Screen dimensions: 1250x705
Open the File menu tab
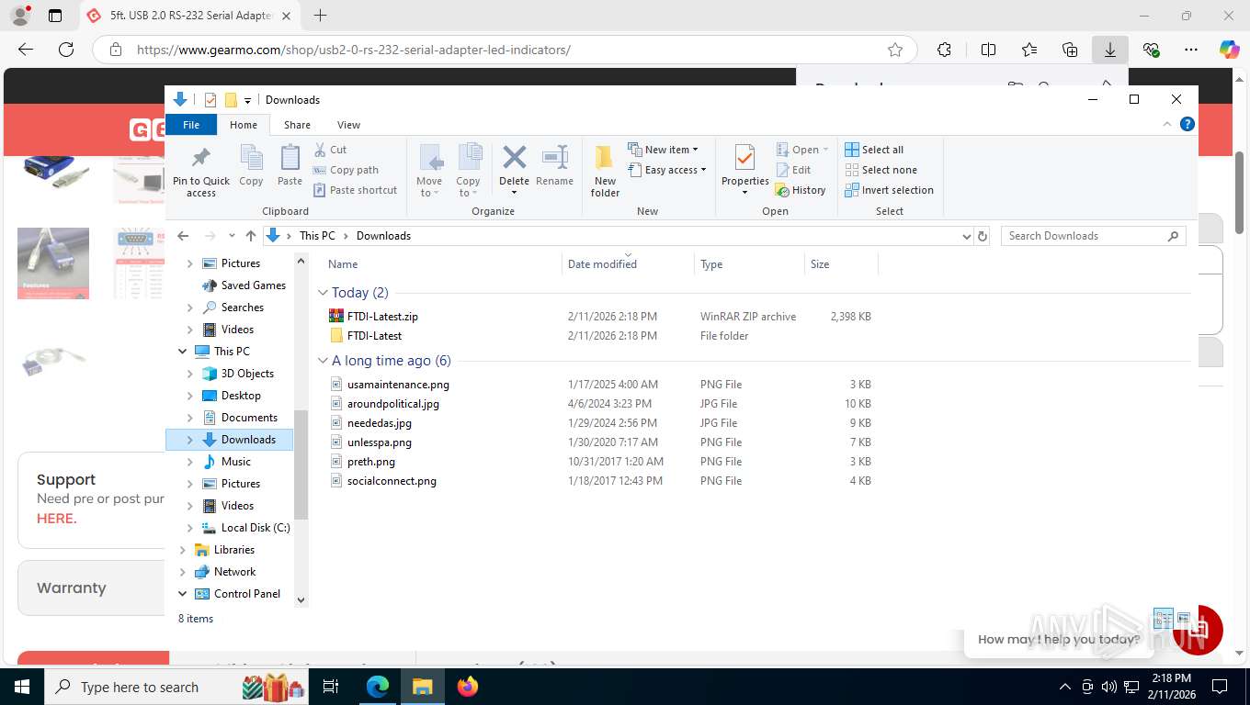click(191, 125)
